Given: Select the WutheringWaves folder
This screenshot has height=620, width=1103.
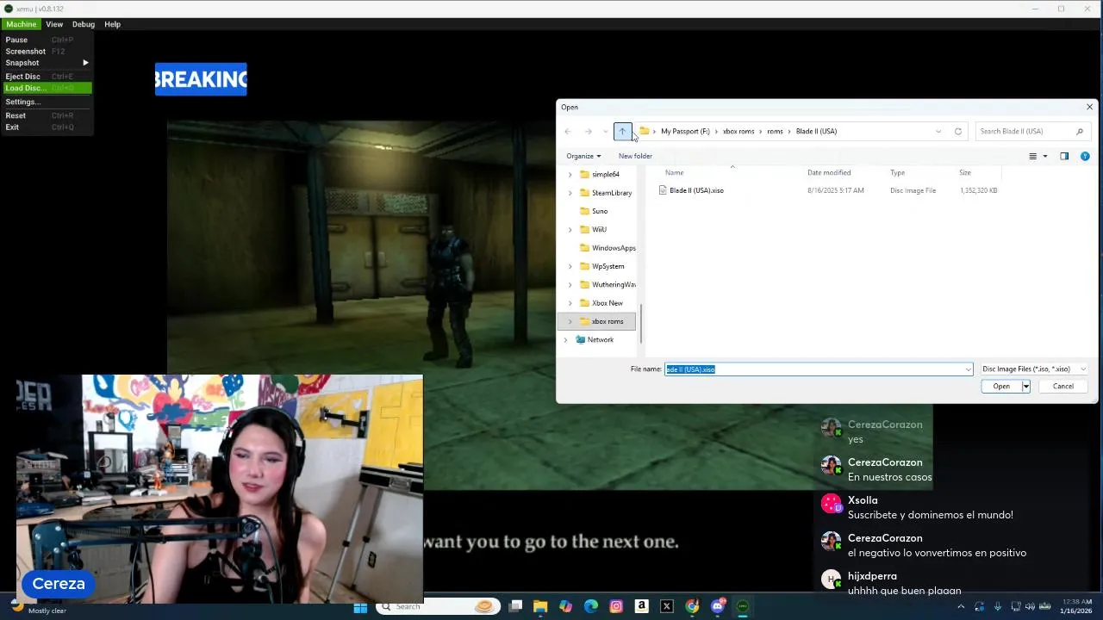Looking at the screenshot, I should pyautogui.click(x=613, y=284).
